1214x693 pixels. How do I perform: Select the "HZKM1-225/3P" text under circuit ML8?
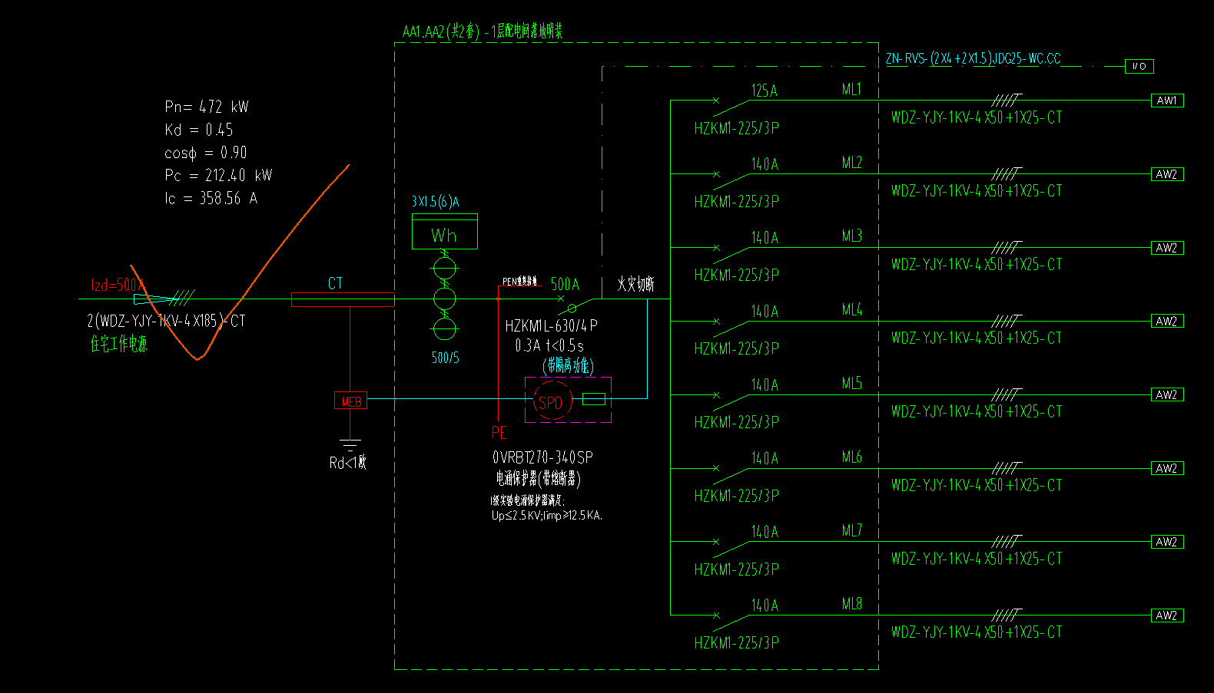pyautogui.click(x=737, y=643)
